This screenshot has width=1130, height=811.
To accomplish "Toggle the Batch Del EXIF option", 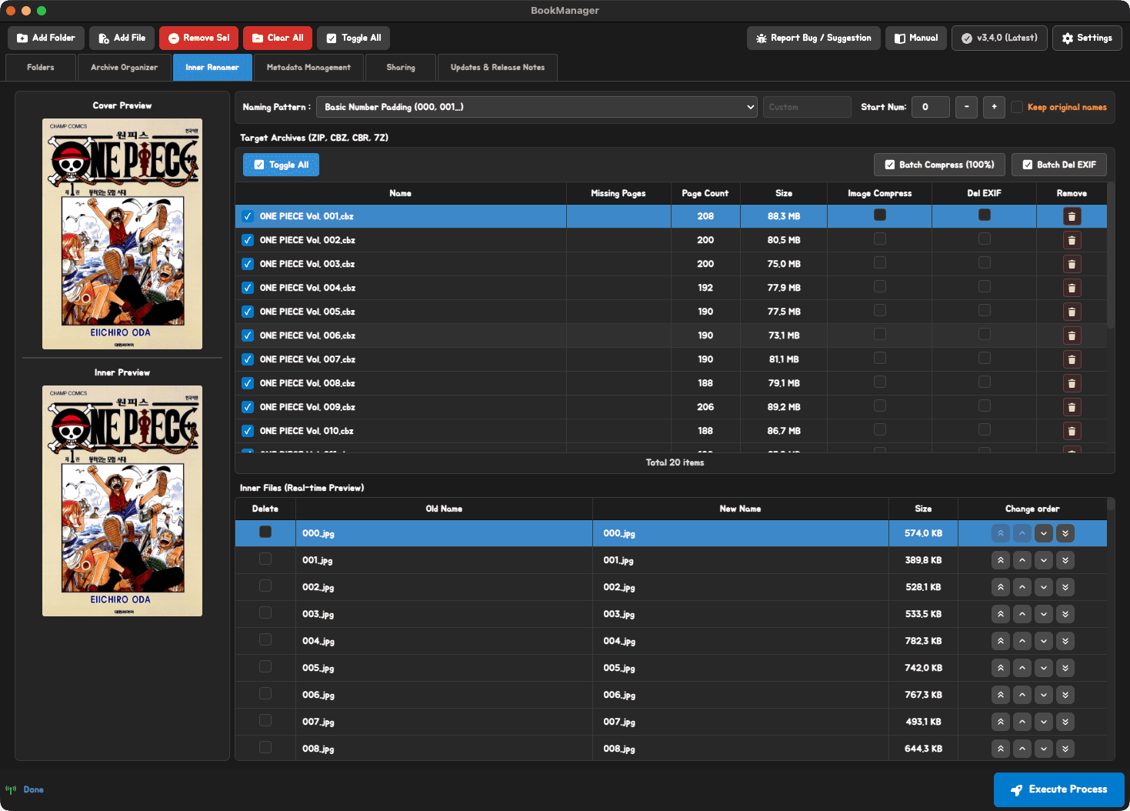I will pos(1059,165).
